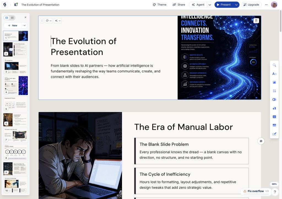Click the document title in top bar
The image size is (282, 199).
pyautogui.click(x=40, y=5)
